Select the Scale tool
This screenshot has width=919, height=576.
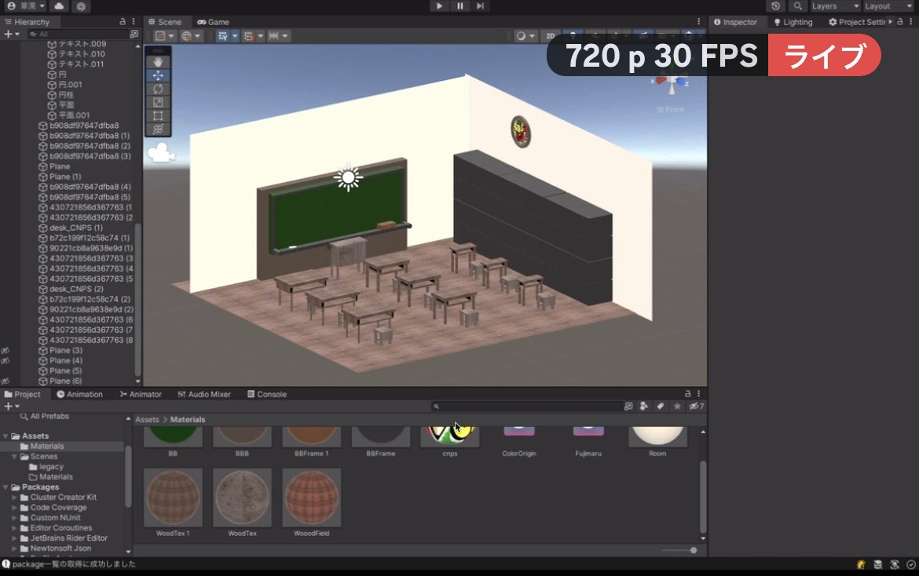(x=158, y=103)
